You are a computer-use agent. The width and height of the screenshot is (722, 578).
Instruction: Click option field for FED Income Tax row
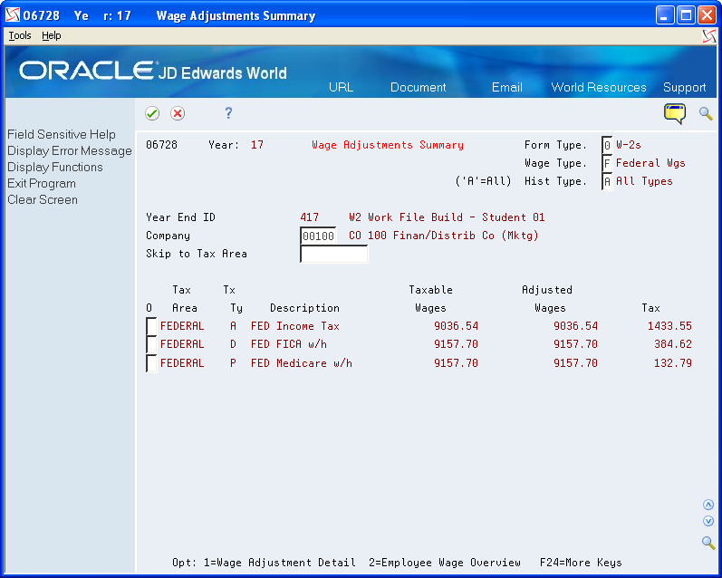point(151,326)
